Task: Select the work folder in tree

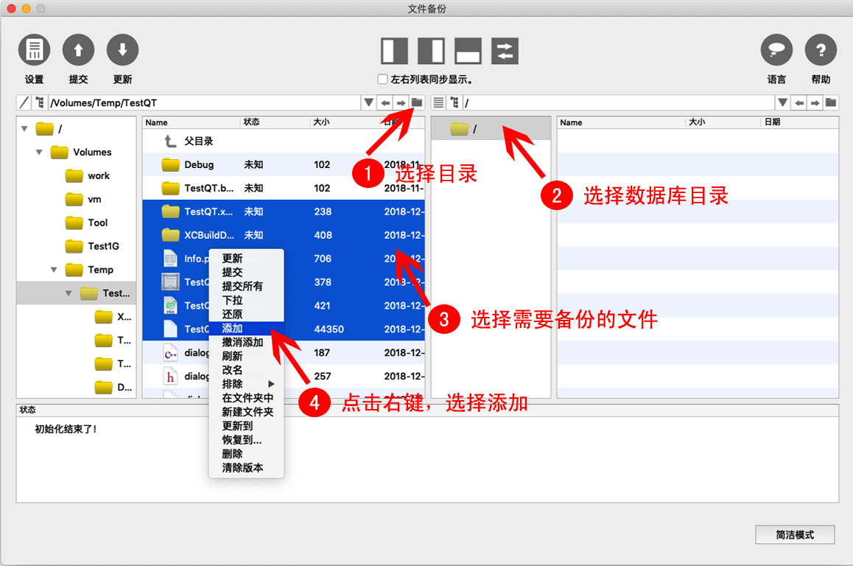Action: coord(99,176)
